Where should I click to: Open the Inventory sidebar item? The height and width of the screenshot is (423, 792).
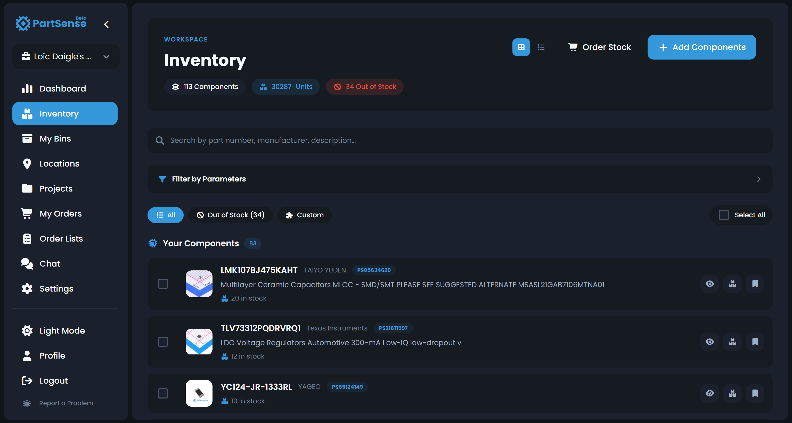coord(65,113)
